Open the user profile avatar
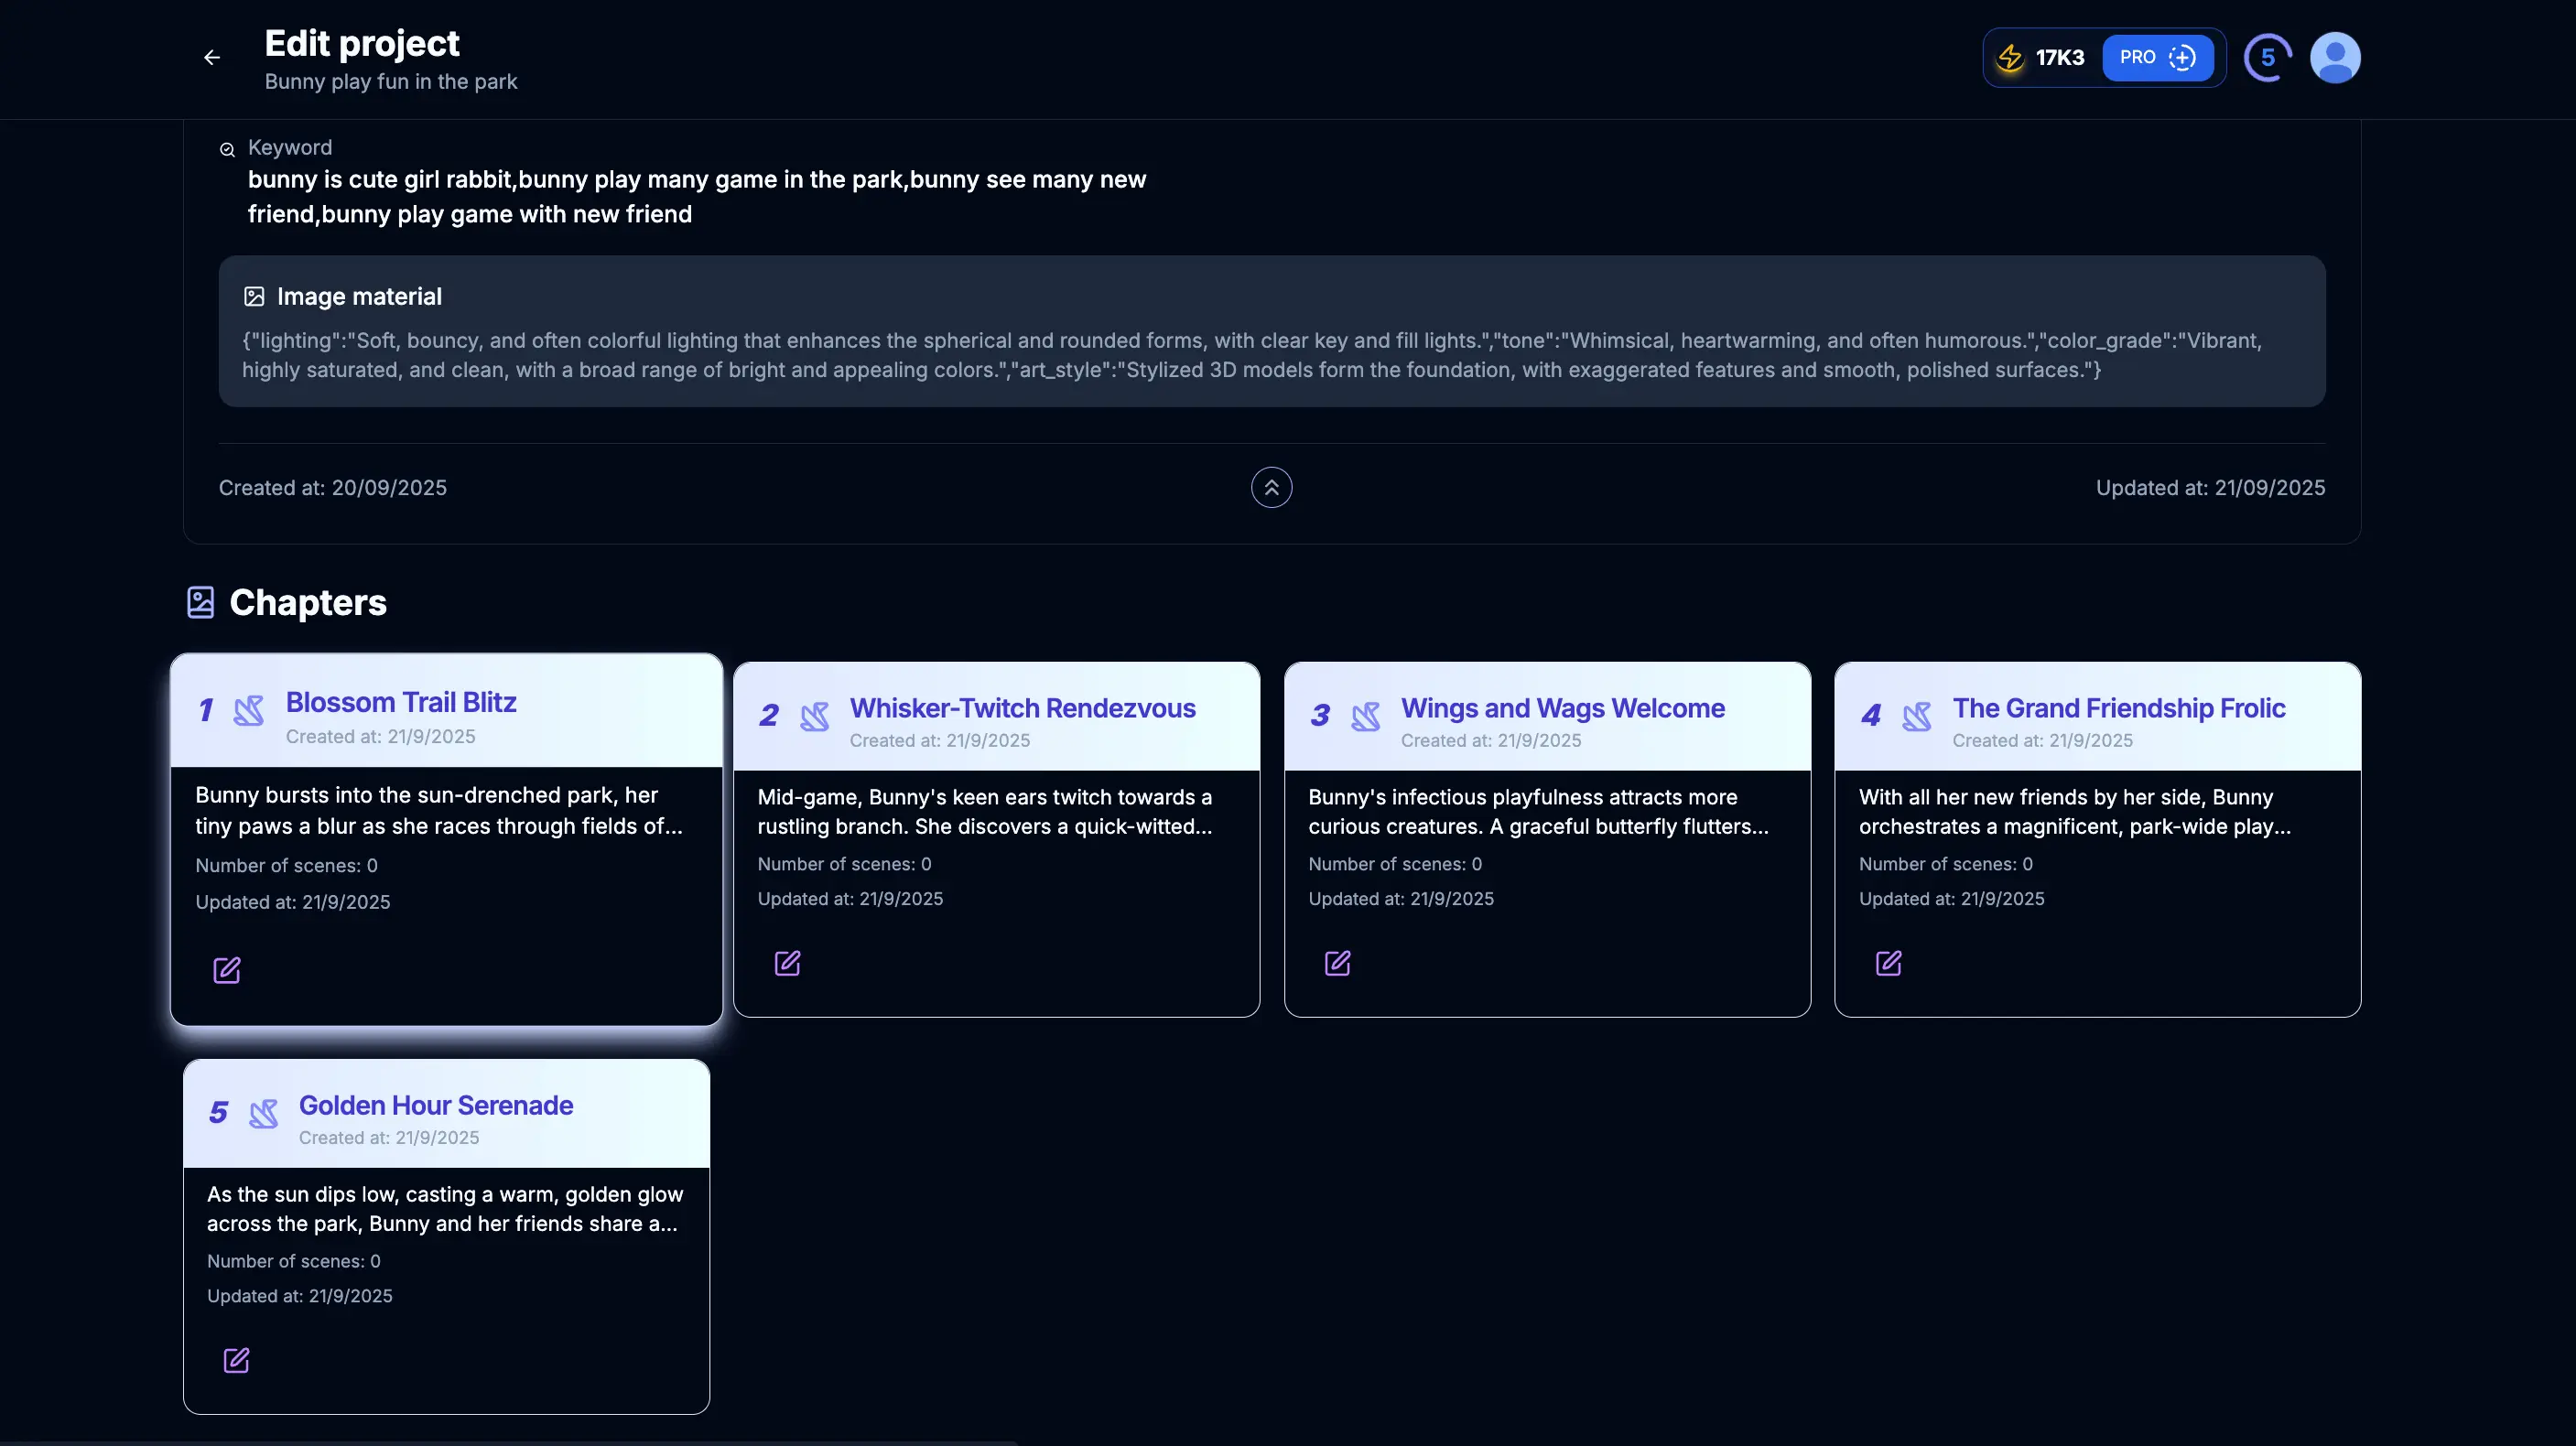 (x=2335, y=58)
